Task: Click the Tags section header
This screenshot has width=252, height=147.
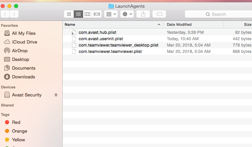Action: click(5, 115)
